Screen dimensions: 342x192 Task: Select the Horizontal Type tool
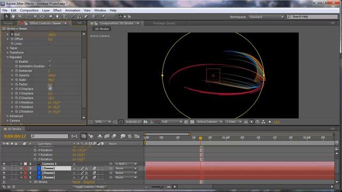point(64,17)
